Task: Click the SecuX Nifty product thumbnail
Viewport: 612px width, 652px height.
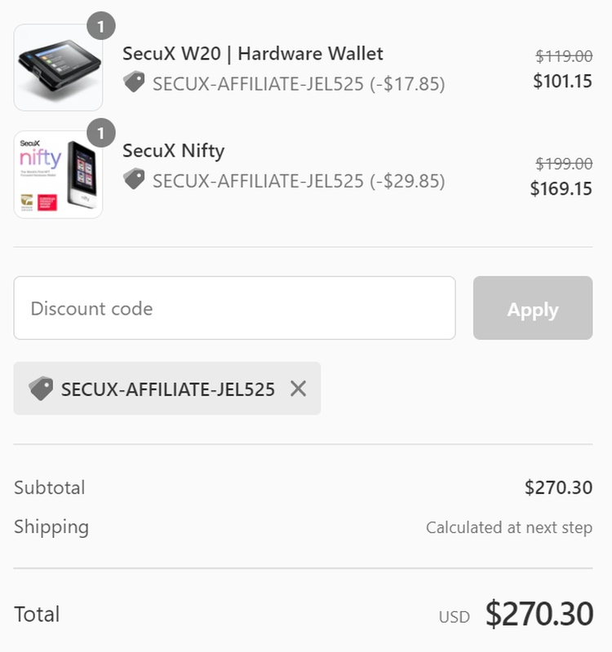Action: 58,174
